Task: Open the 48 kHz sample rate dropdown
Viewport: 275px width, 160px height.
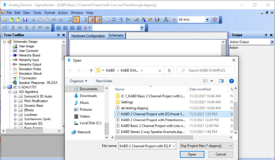Action: (207, 20)
